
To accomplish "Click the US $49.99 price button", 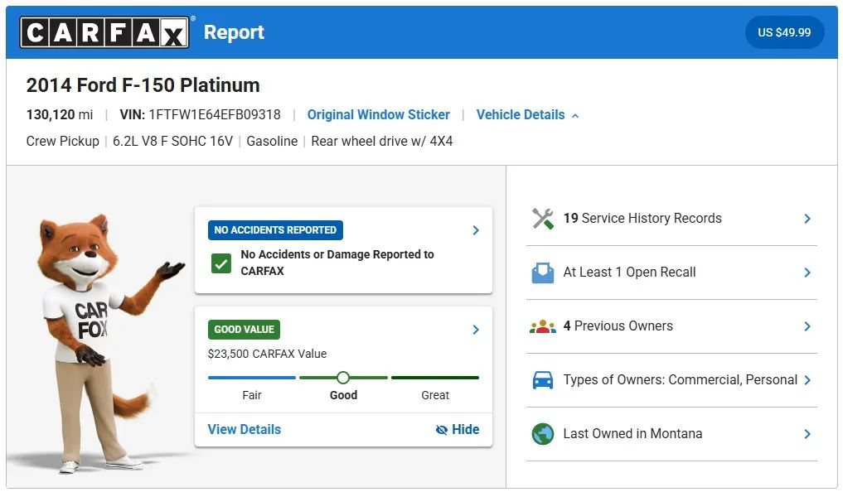I will point(784,32).
